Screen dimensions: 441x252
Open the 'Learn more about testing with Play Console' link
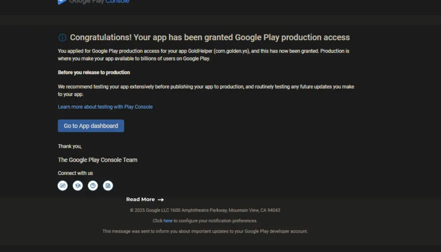pyautogui.click(x=105, y=107)
